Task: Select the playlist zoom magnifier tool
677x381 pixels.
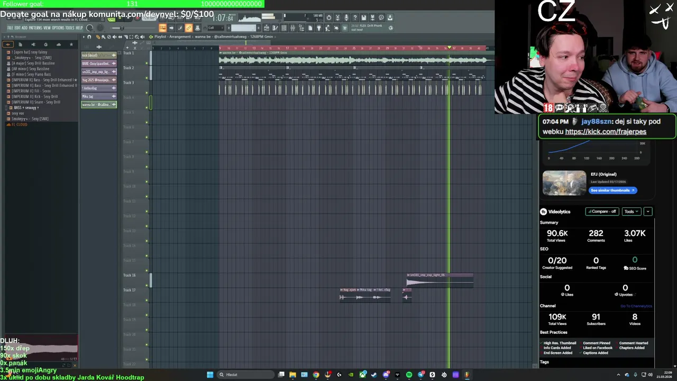Action: point(136,37)
